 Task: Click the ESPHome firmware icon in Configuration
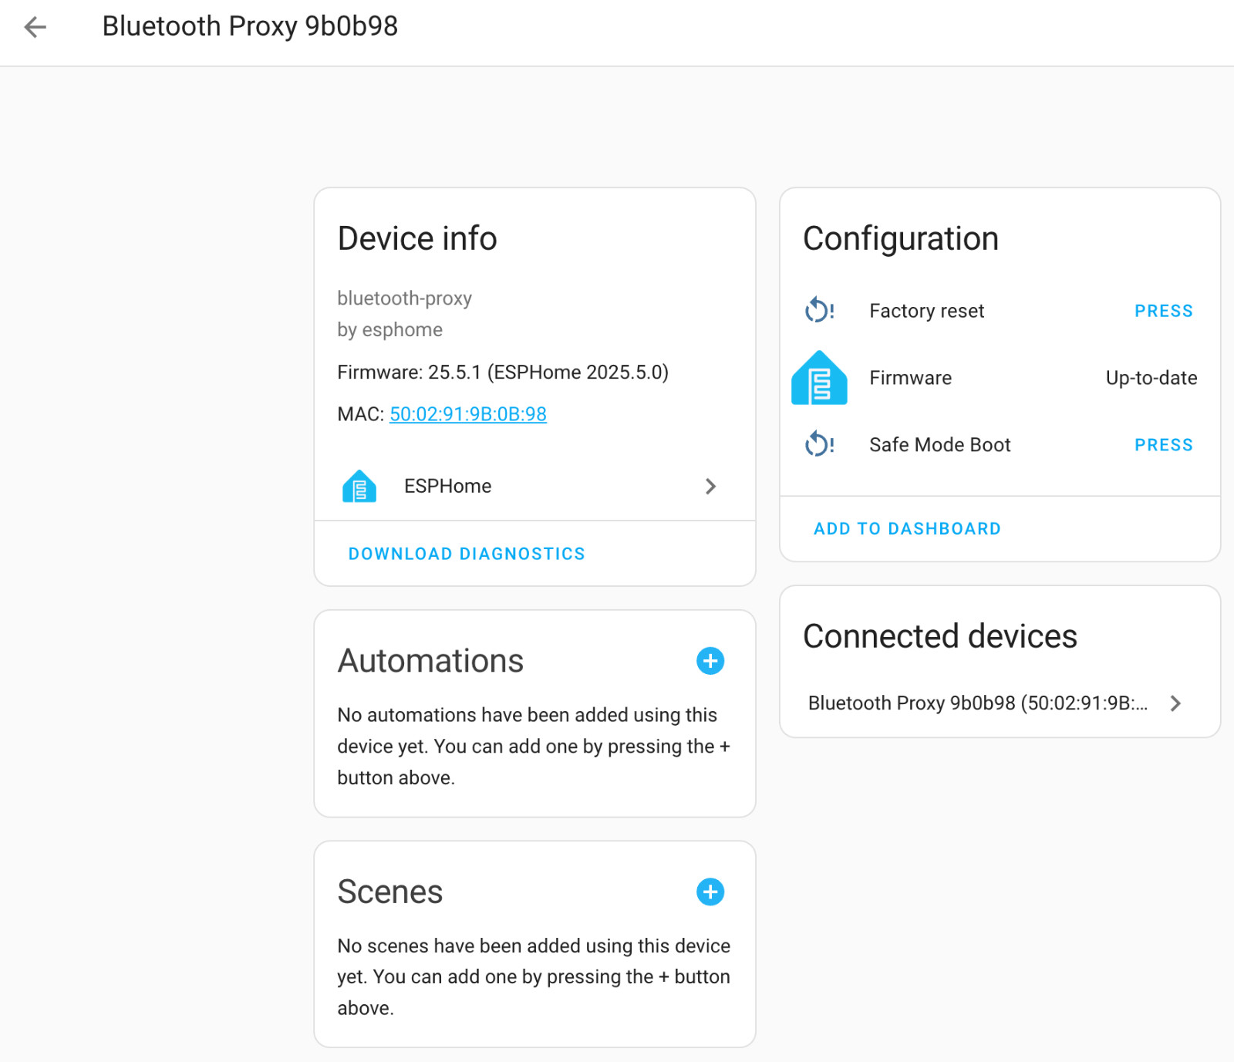point(819,378)
